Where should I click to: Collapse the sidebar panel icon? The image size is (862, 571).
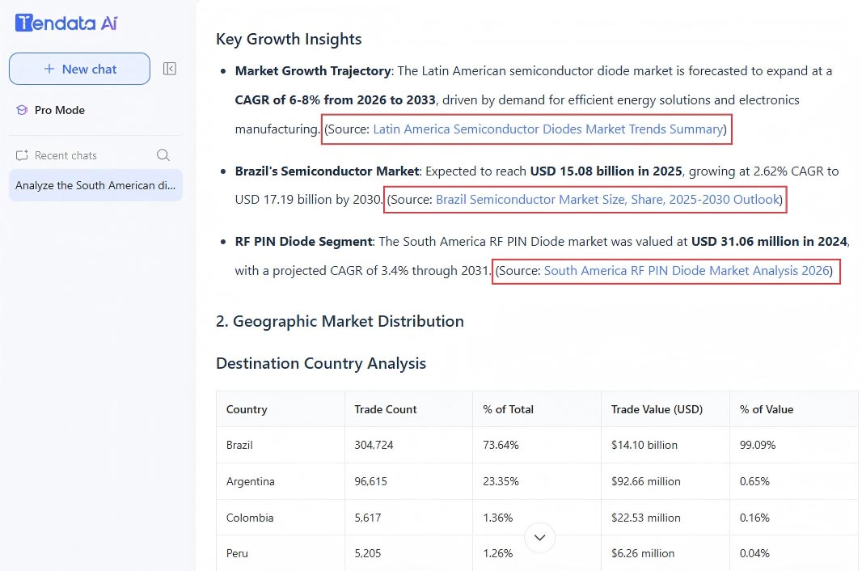pyautogui.click(x=169, y=69)
